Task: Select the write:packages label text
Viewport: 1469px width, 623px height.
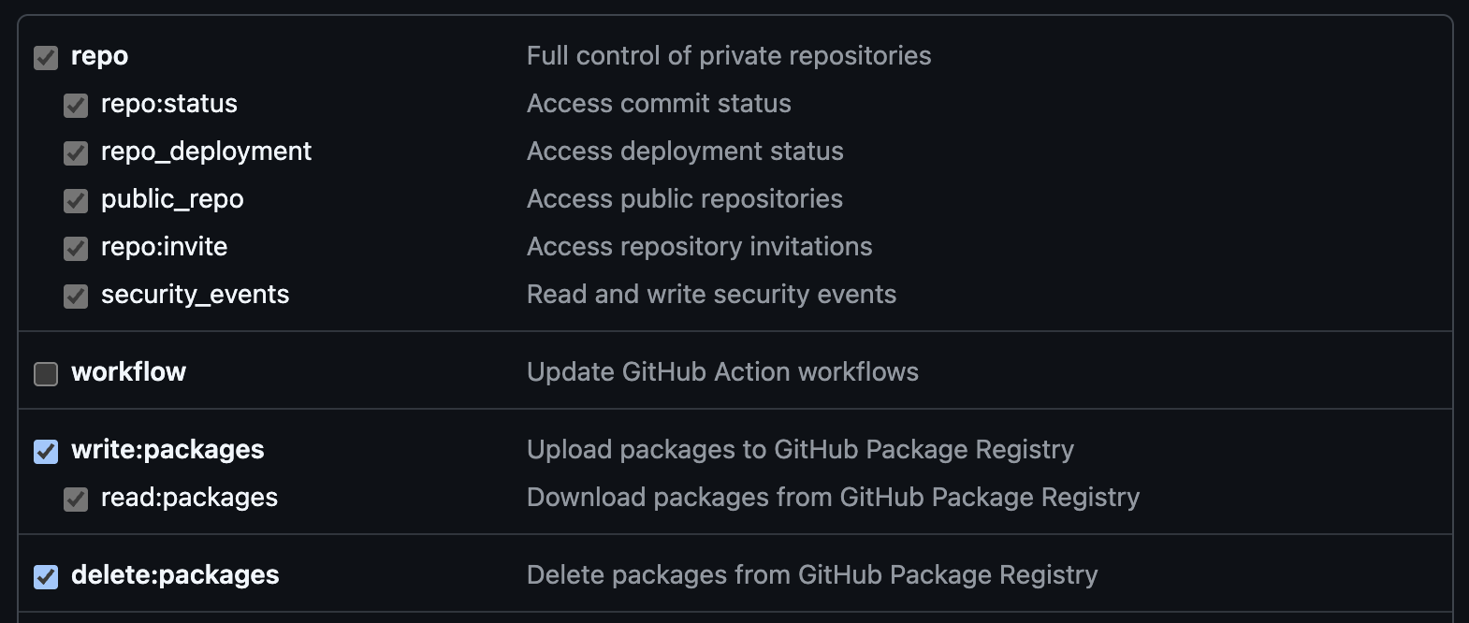Action: point(168,451)
